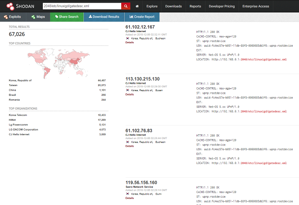Open Details for 119.56.156.160
The width and height of the screenshot is (299, 205).
pyautogui.click(x=129, y=198)
